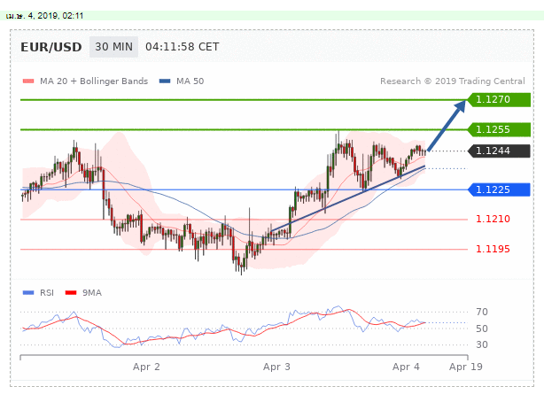Click the RSI 70 level label

(482, 312)
